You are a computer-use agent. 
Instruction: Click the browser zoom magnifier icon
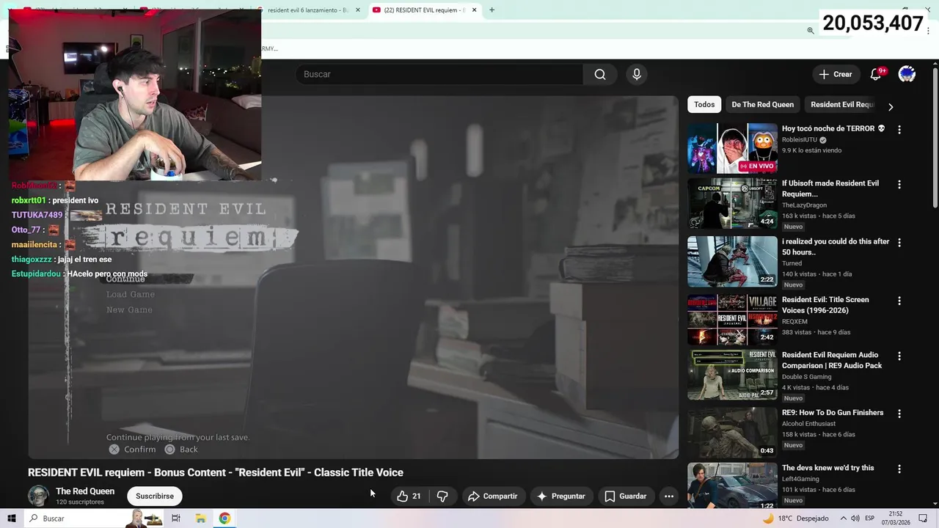pos(811,31)
